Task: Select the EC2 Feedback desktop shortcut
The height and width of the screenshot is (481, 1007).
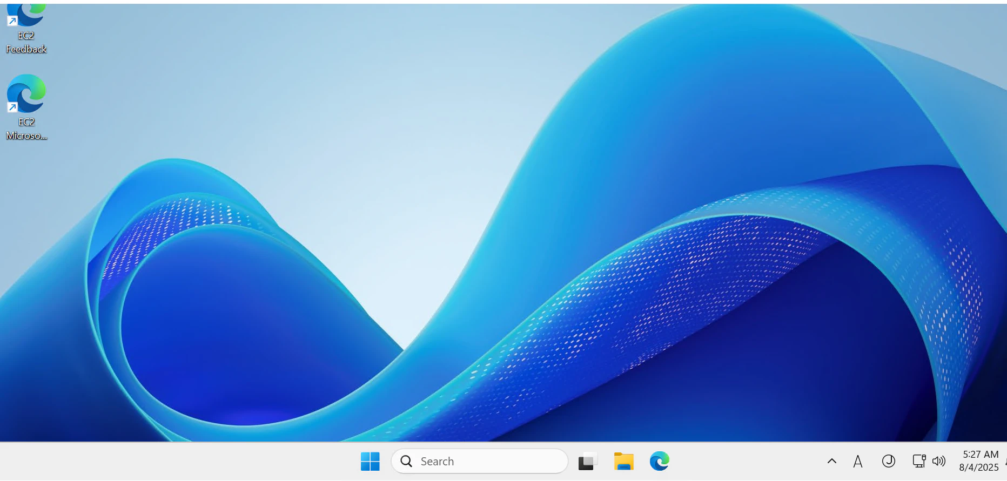Action: [x=26, y=28]
